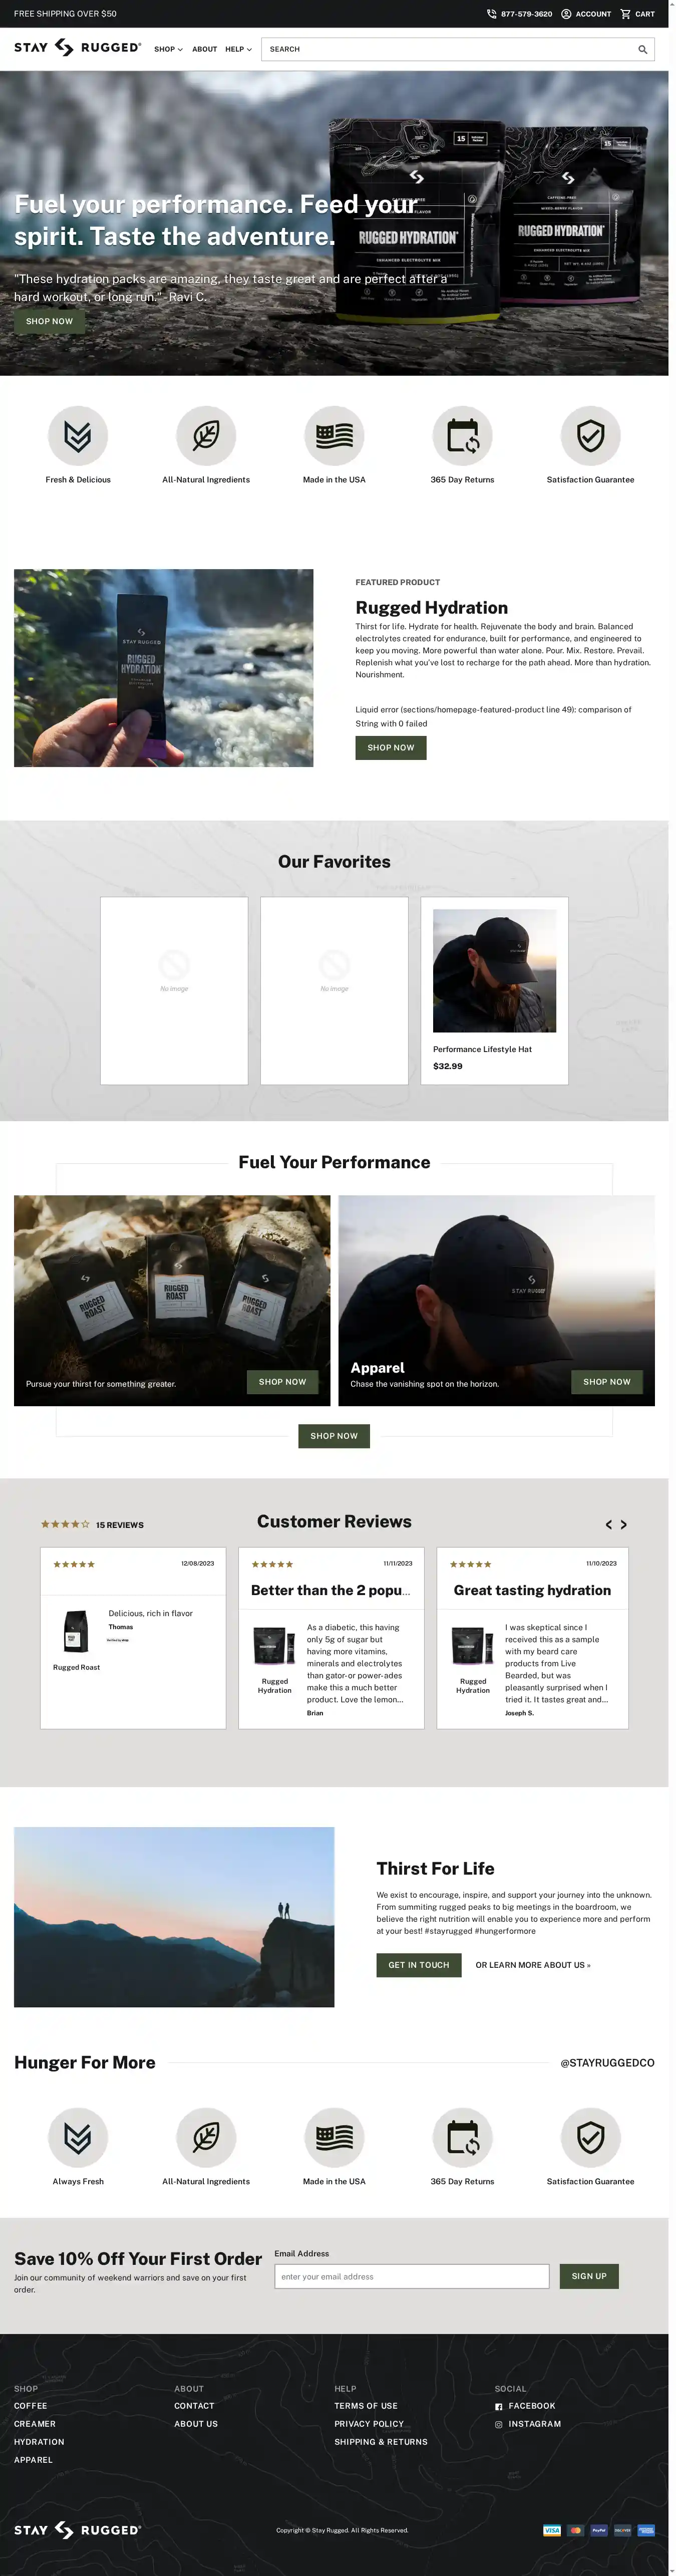Click Shop Now under Rugged Hydration
Screen dimensions: 676x2576
(390, 748)
